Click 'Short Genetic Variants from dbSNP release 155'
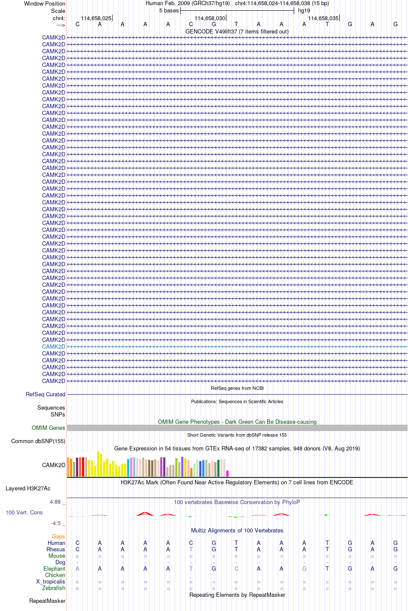Screen dimensions: 408x611 coord(237,435)
